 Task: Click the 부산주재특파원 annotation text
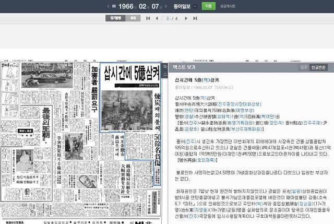pos(246,129)
